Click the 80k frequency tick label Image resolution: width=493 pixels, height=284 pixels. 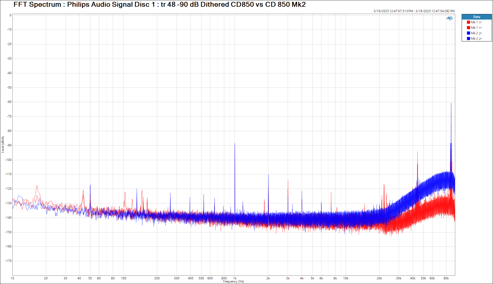pyautogui.click(x=446, y=278)
